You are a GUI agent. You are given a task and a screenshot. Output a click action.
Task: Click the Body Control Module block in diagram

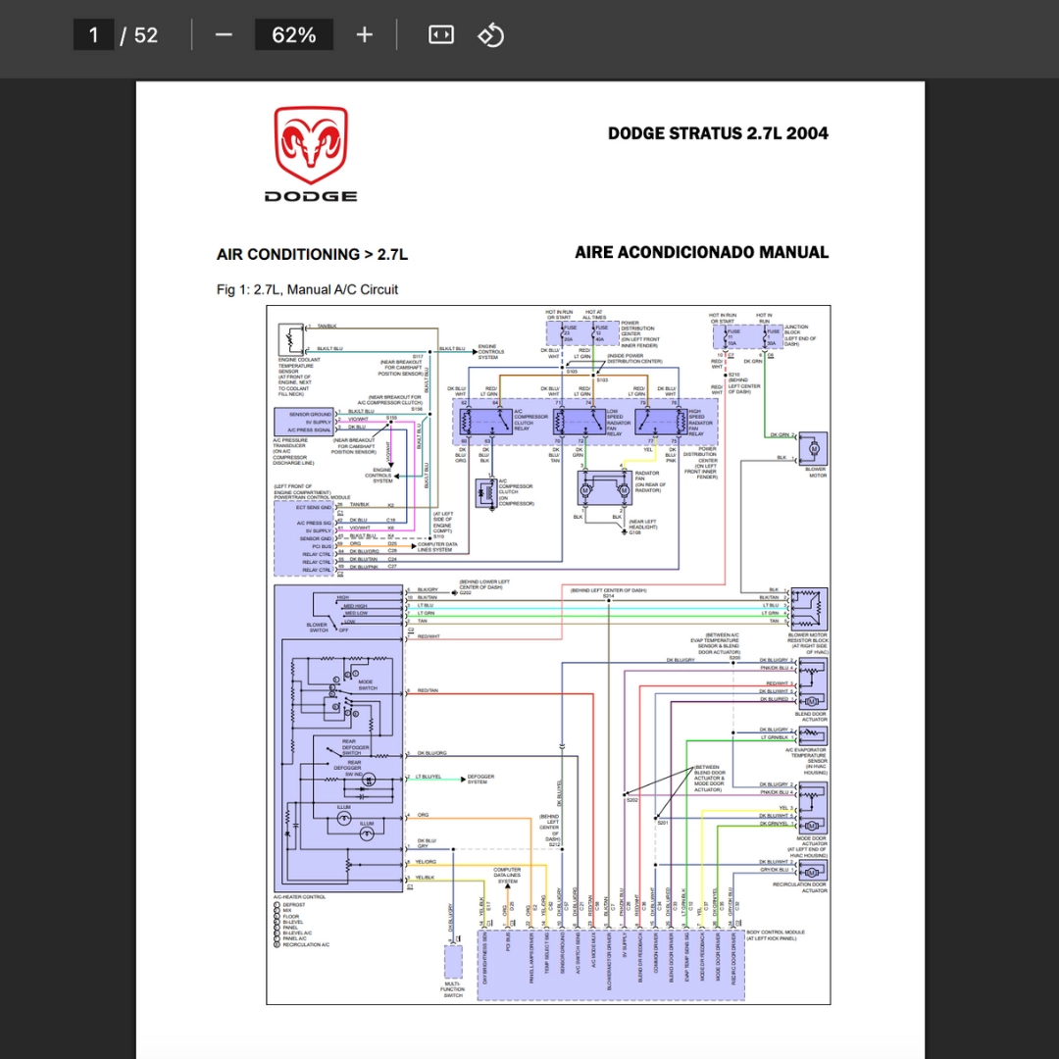pyautogui.click(x=611, y=965)
